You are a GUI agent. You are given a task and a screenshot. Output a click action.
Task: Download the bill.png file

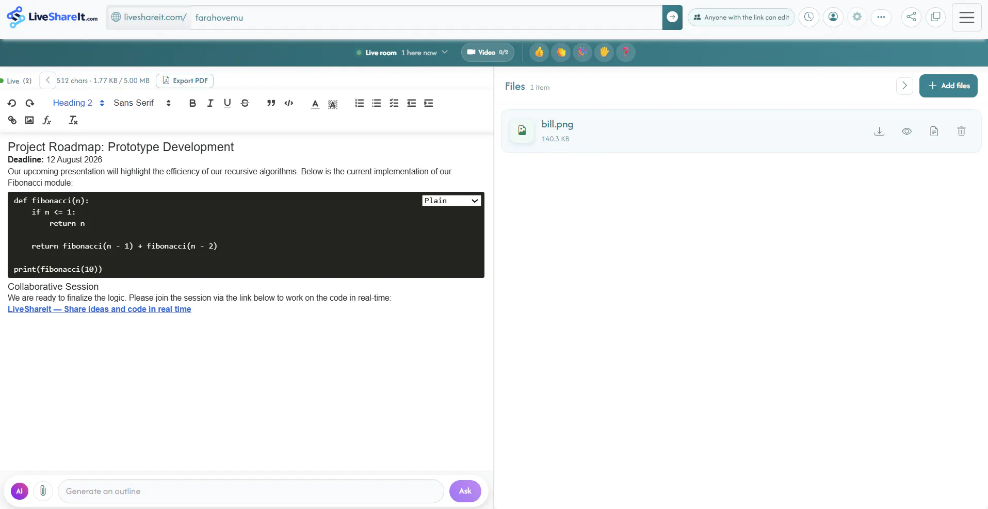click(880, 132)
